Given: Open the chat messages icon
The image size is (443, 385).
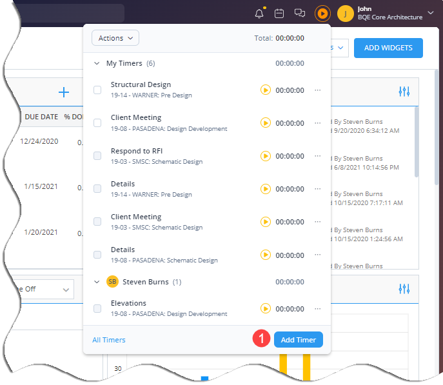Looking at the screenshot, I should pos(299,13).
